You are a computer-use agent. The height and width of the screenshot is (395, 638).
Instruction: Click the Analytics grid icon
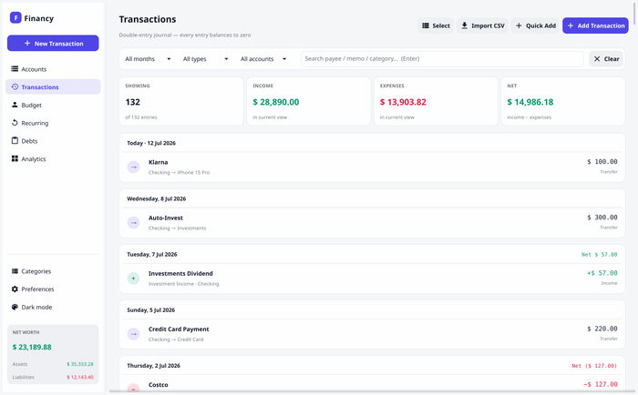15,158
